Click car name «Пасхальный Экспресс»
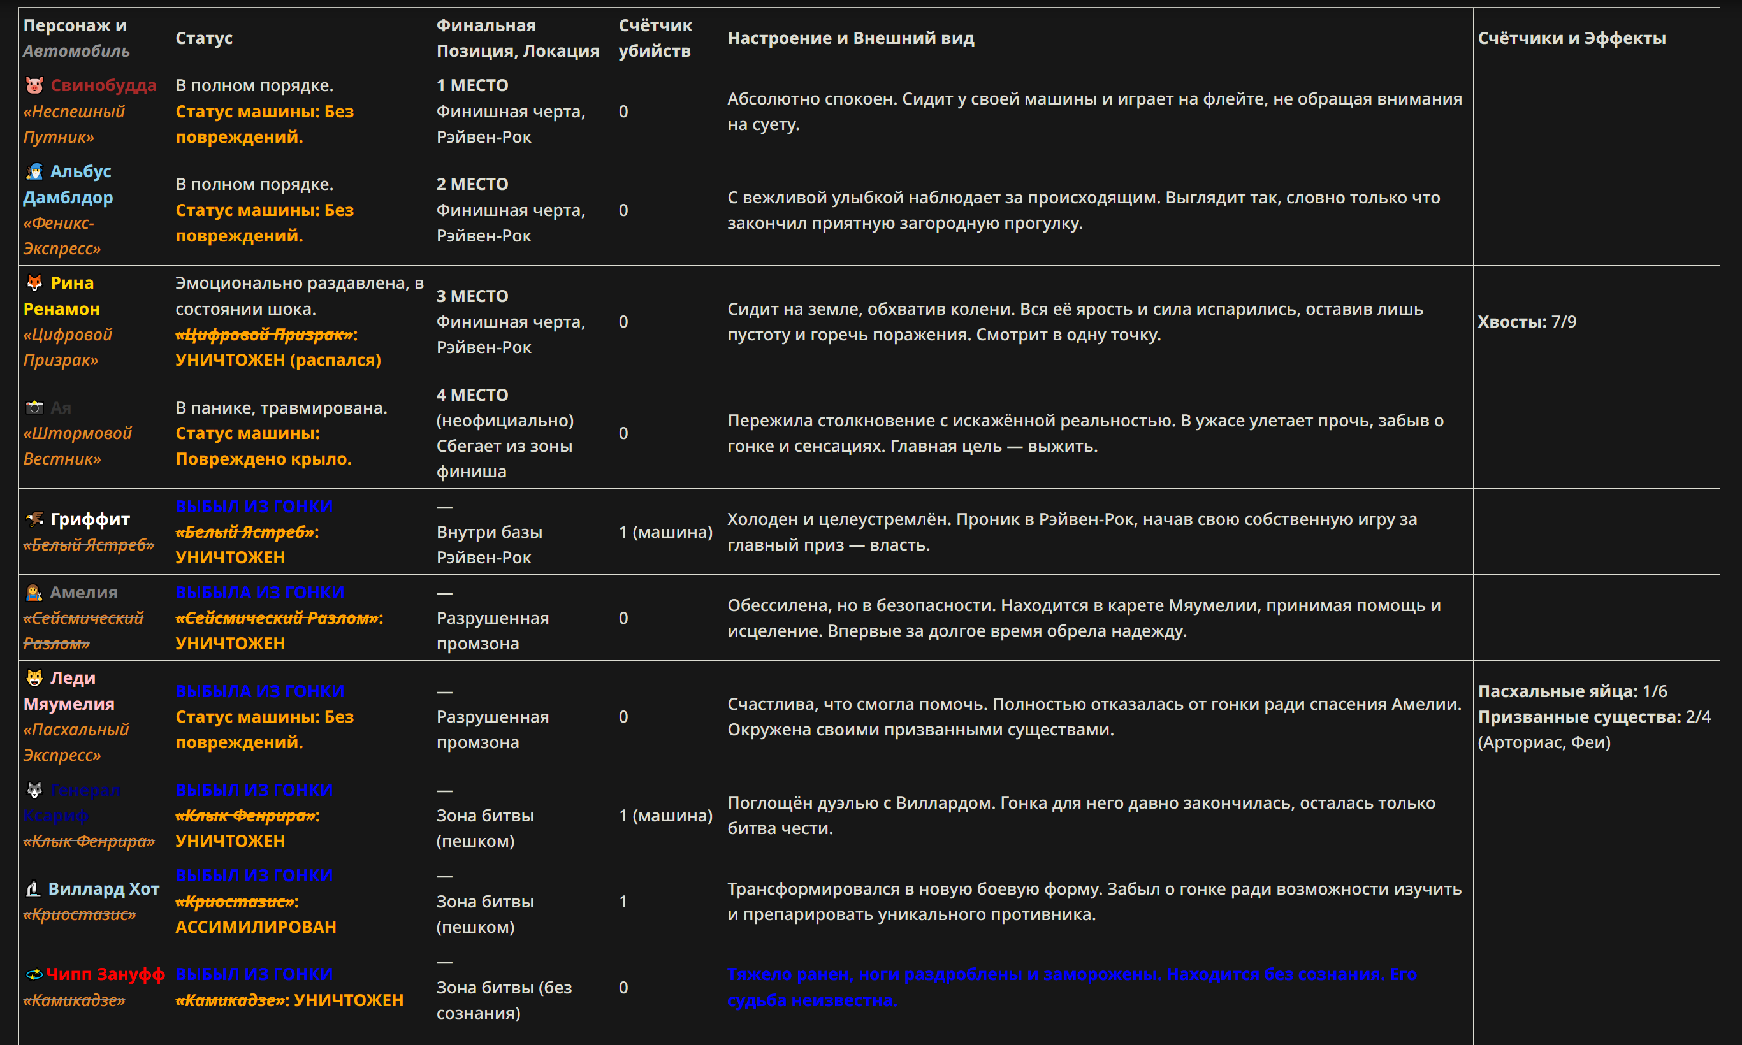Screen dimensions: 1742x1045 click(76, 742)
